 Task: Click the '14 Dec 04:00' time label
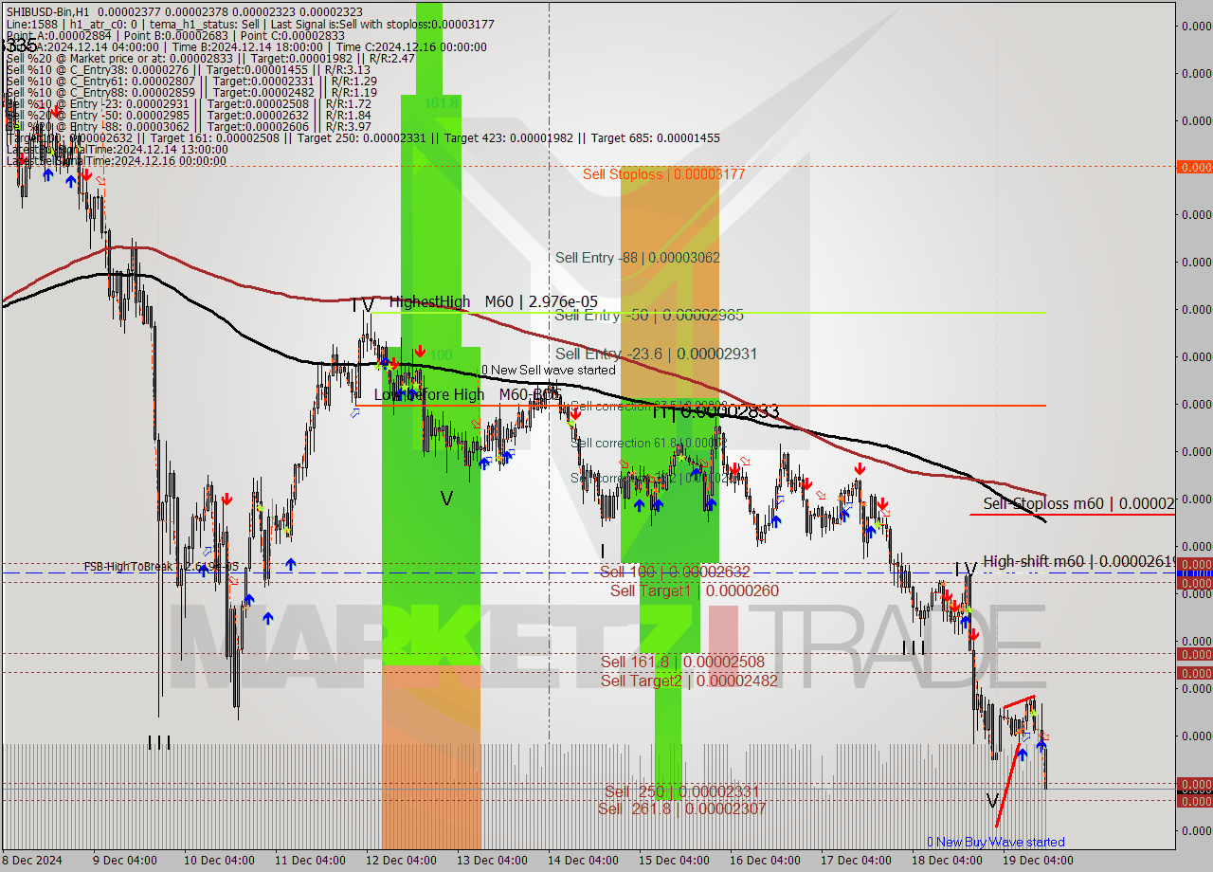point(583,861)
